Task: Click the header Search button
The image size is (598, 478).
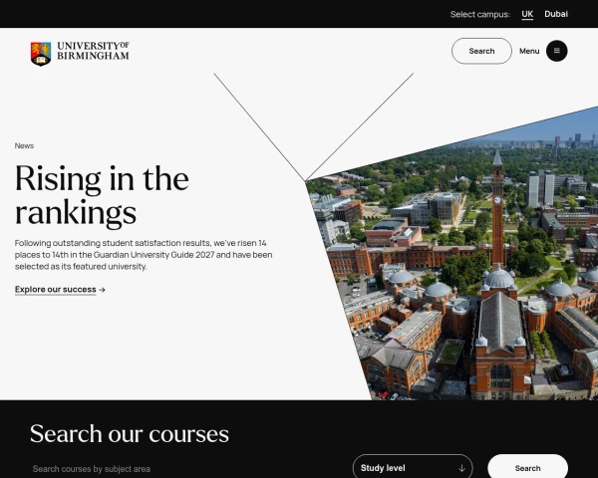Action: [x=481, y=51]
